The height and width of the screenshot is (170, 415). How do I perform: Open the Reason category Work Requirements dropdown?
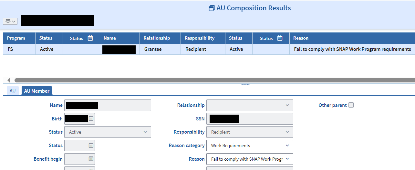coord(250,146)
